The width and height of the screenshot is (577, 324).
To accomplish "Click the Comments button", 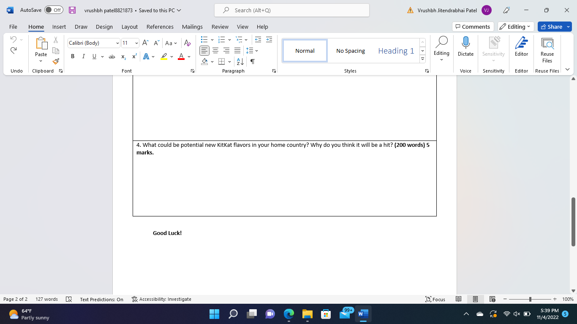I will pos(473,27).
